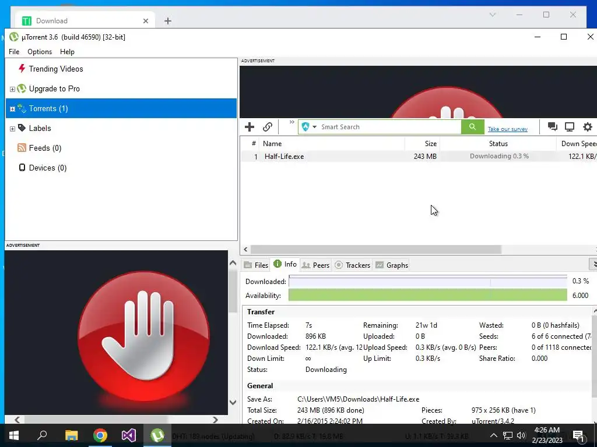Click the Labels tag icon
This screenshot has width=597, height=447.
[x=22, y=127]
